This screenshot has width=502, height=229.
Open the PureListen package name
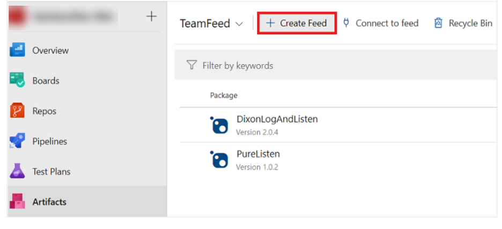point(258,154)
